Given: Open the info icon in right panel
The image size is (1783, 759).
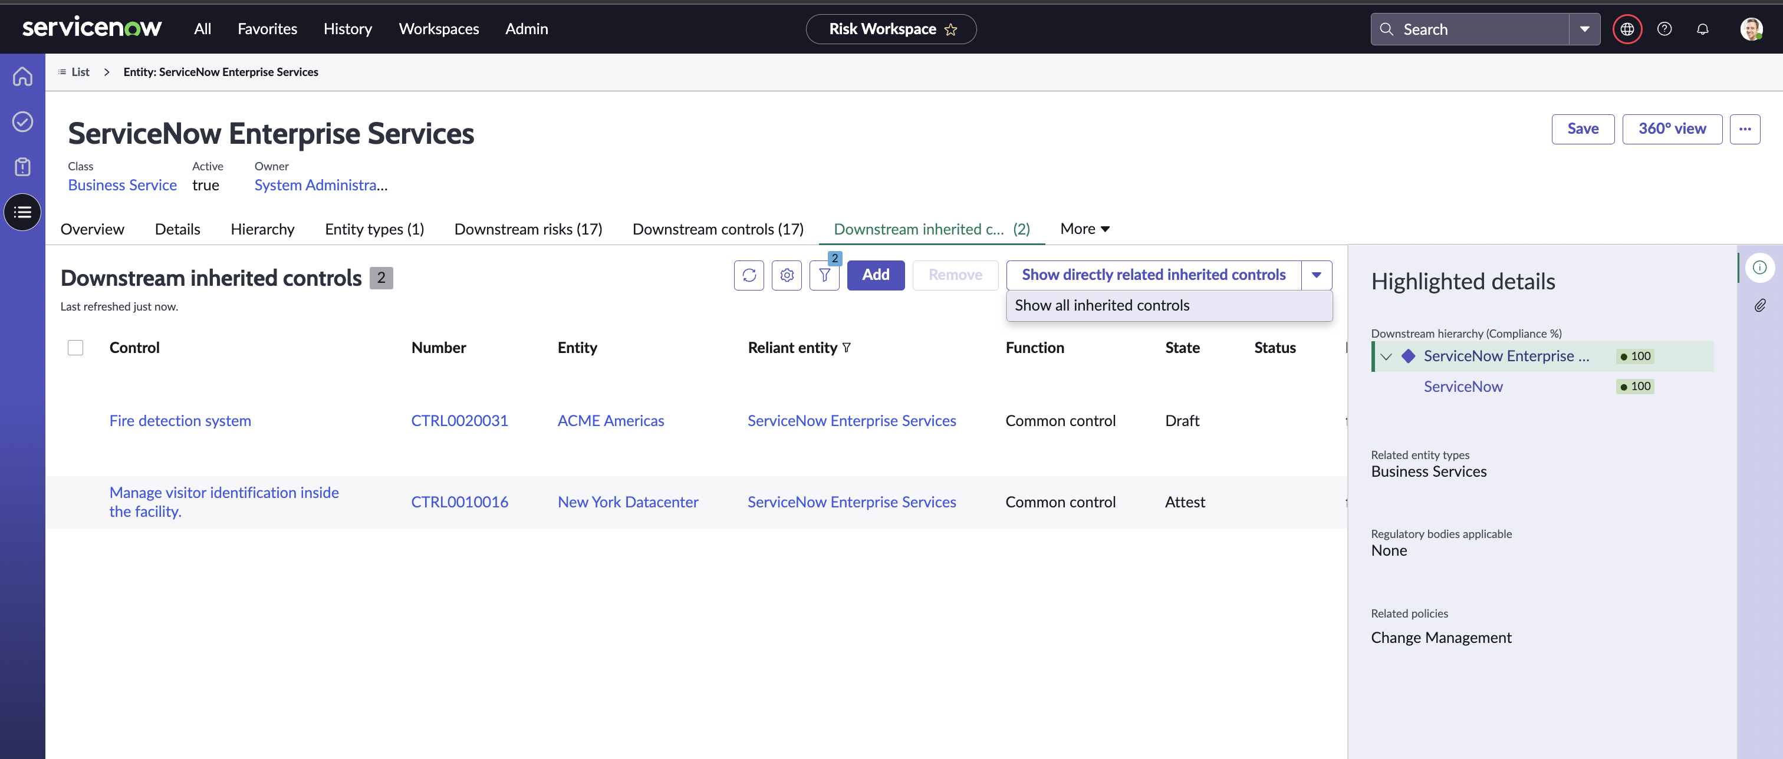Looking at the screenshot, I should point(1759,268).
